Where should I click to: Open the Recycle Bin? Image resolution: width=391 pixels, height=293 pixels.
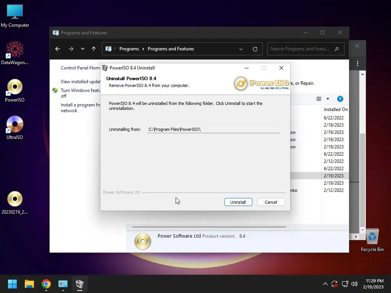click(372, 240)
